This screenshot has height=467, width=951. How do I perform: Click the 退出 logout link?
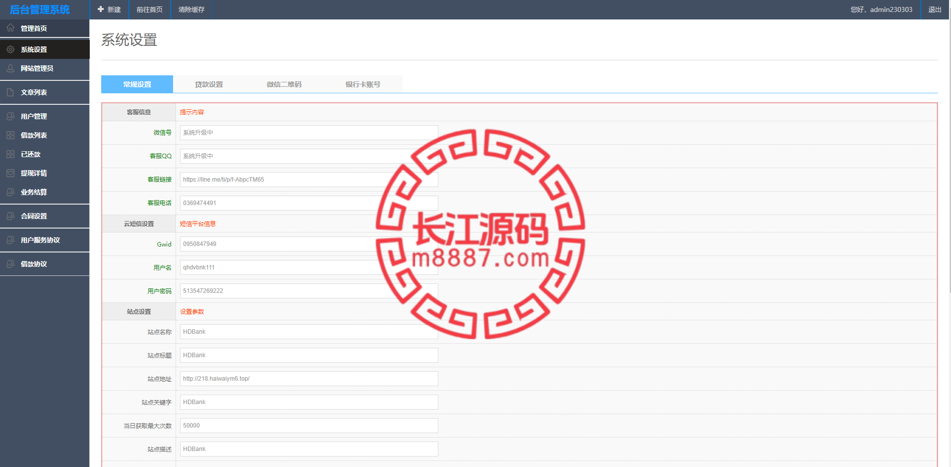click(935, 9)
